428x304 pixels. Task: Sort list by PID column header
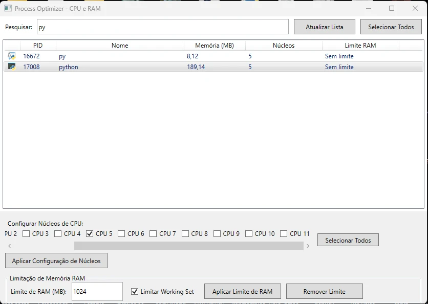click(x=38, y=46)
